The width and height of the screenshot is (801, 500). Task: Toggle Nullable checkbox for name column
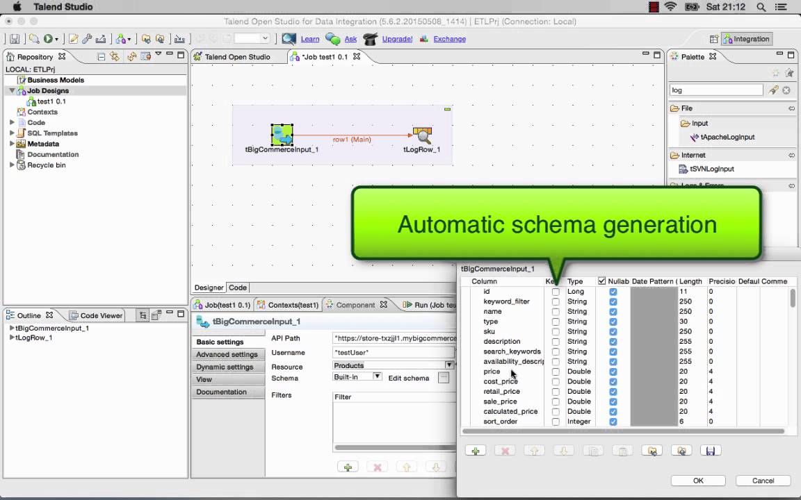point(613,312)
